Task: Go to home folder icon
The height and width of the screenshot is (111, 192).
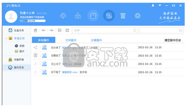Action: [x=35, y=30]
